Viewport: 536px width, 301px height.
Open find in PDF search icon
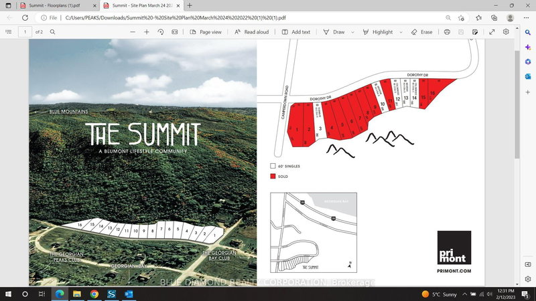(52, 31)
